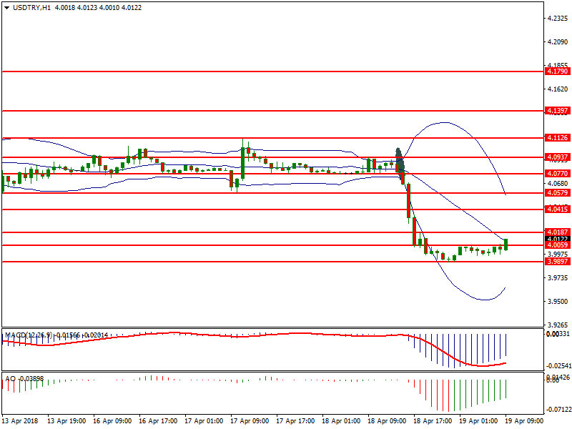Viewport: 572px width, 429px height.
Task: Click the 4.1126 red price tag
Action: [556, 137]
